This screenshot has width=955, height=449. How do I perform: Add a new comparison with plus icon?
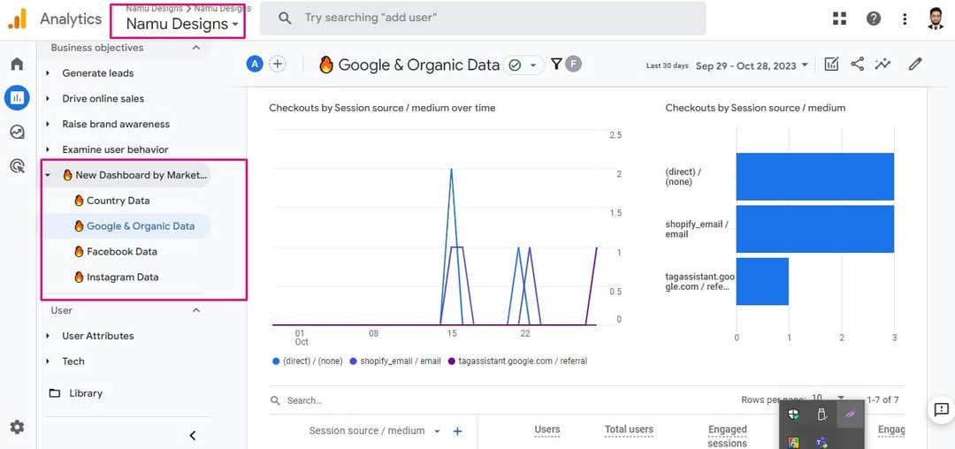[277, 64]
